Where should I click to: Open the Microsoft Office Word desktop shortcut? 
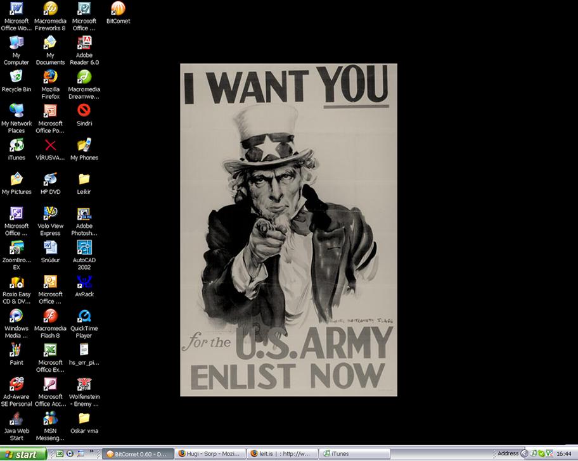[x=16, y=16]
